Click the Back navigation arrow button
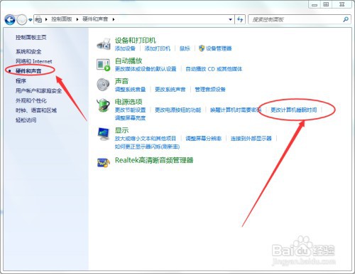This screenshot has height=274, width=355. [x=10, y=20]
